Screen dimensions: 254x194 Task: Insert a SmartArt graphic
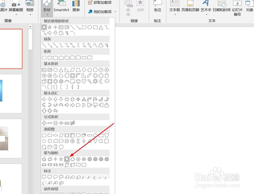click(x=61, y=7)
